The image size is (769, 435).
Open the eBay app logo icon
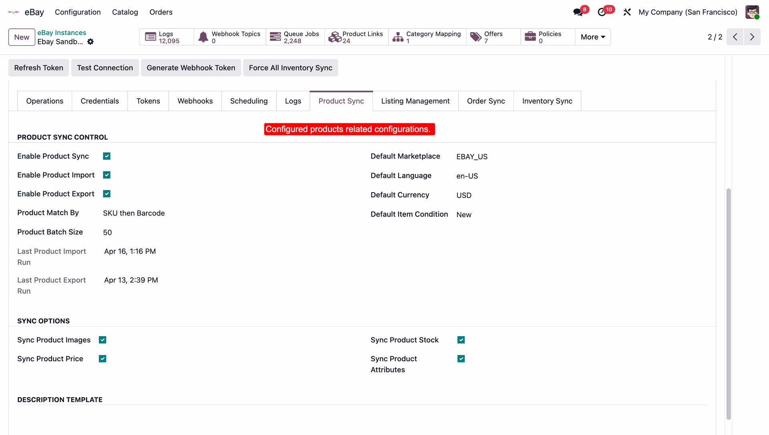[14, 12]
